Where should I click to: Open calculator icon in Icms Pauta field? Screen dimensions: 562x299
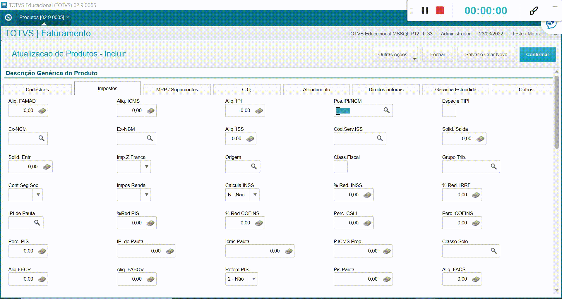(289, 251)
